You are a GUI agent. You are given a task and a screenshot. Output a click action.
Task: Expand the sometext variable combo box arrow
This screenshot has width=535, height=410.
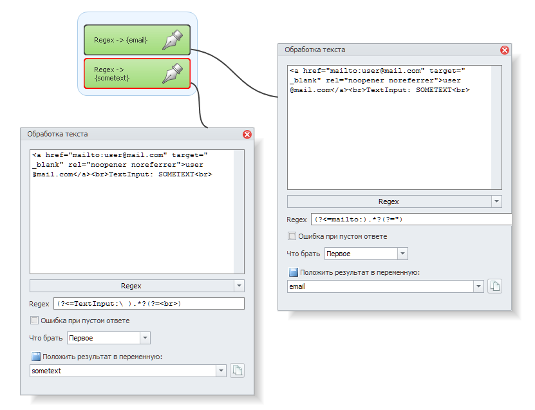click(x=221, y=371)
